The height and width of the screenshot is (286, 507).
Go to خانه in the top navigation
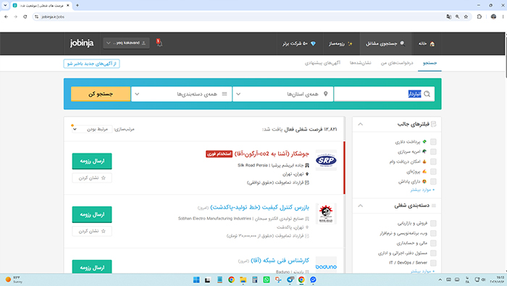click(x=427, y=43)
